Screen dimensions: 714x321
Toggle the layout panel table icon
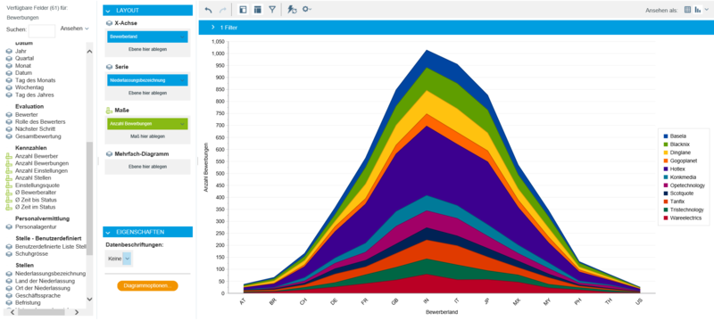(258, 9)
